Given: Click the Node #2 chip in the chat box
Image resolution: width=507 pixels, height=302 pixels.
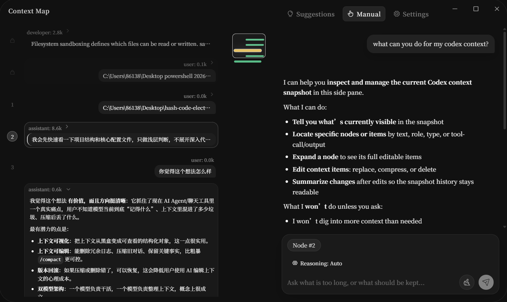Looking at the screenshot, I should 304,245.
